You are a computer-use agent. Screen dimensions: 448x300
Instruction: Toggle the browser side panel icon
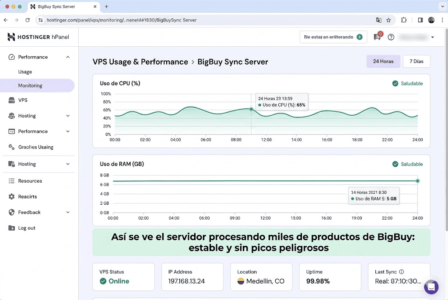tap(420, 20)
